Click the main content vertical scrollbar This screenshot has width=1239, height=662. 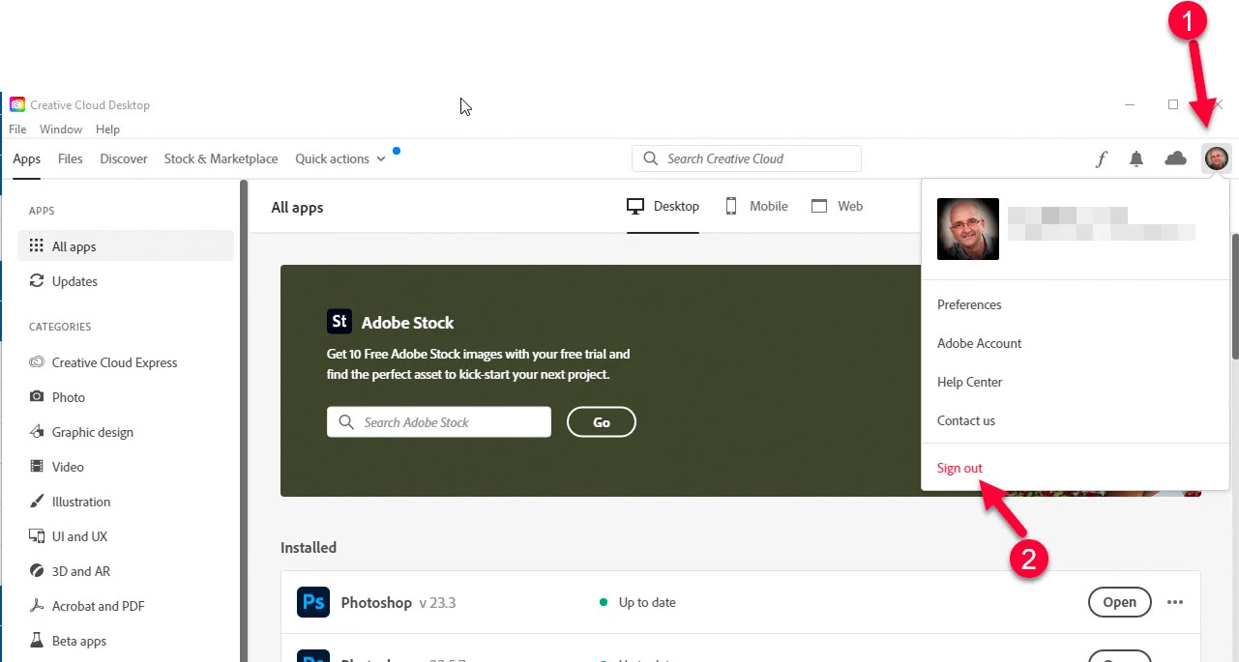(1234, 295)
